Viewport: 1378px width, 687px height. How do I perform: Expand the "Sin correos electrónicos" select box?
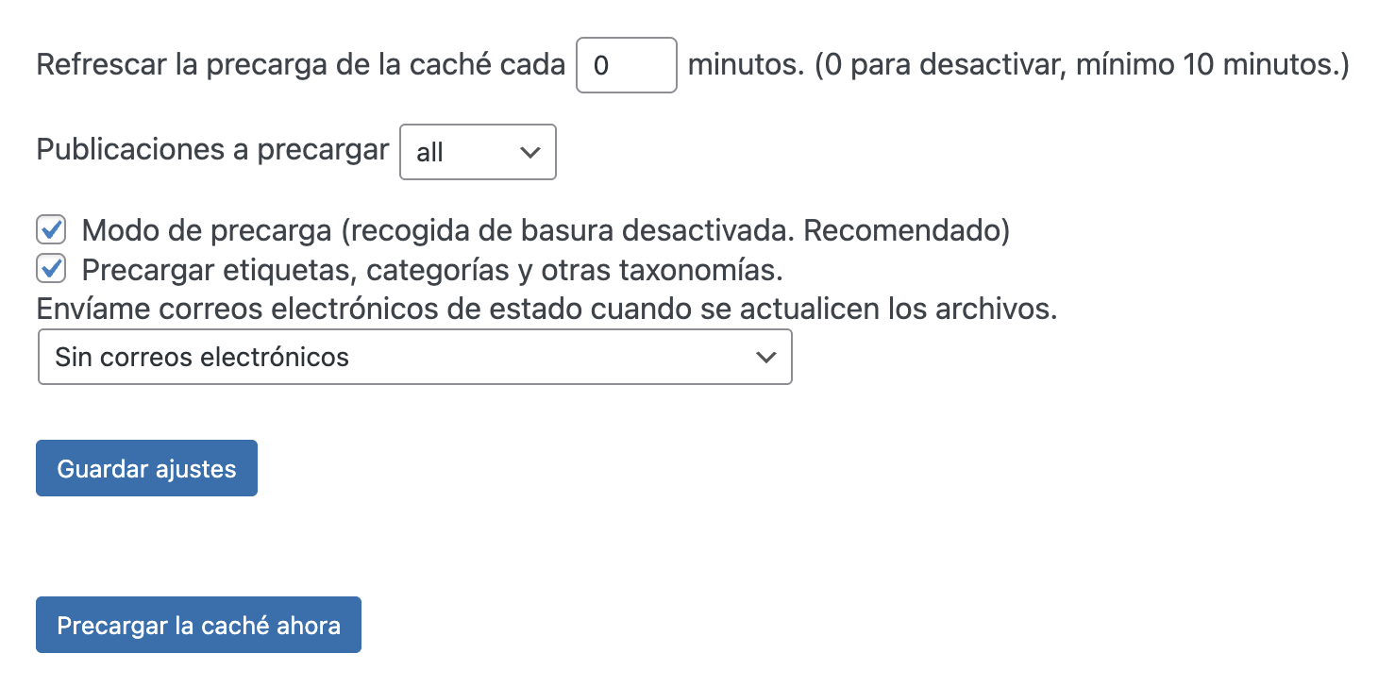coord(414,357)
